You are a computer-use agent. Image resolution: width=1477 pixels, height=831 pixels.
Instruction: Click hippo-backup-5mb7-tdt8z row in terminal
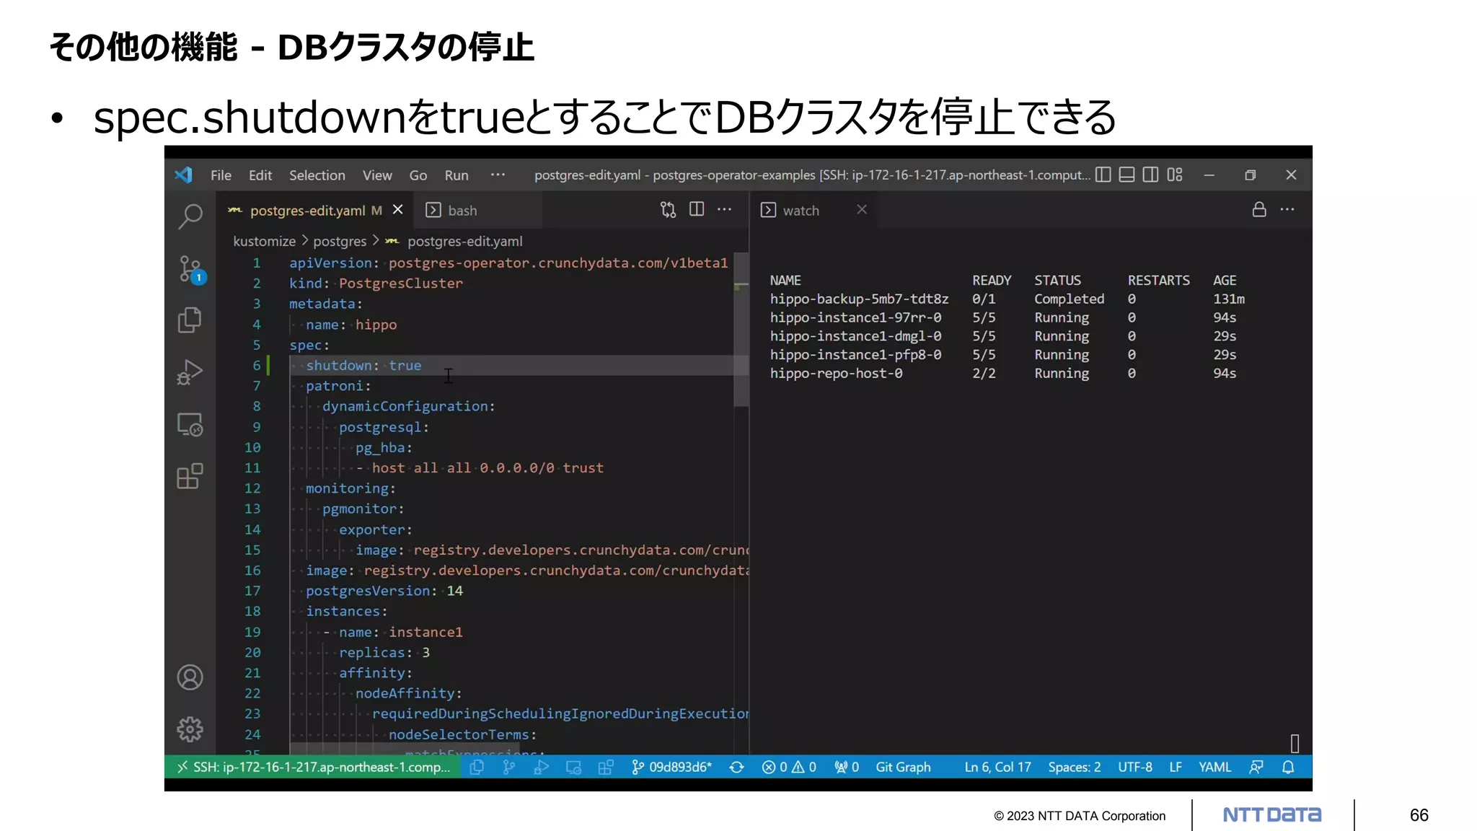1008,299
